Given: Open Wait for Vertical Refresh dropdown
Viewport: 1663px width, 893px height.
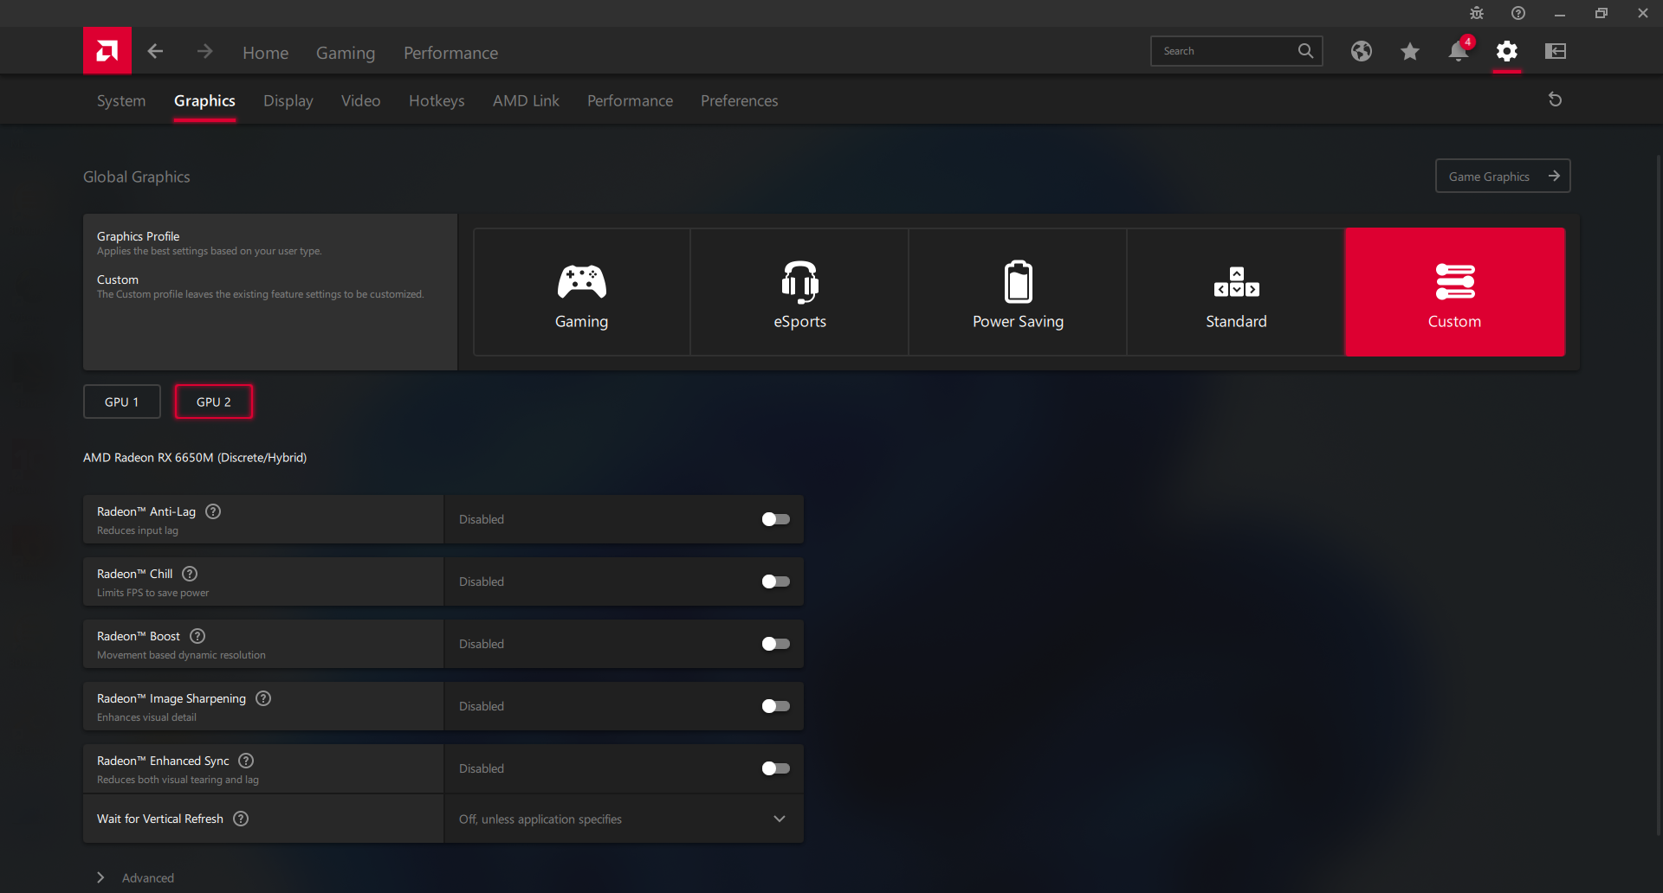Looking at the screenshot, I should (624, 819).
